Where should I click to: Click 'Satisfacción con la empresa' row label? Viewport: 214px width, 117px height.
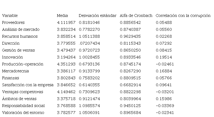pos(28,85)
